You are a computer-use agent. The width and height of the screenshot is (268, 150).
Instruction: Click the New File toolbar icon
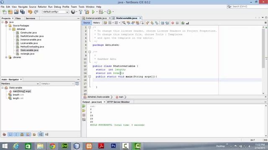5,12
